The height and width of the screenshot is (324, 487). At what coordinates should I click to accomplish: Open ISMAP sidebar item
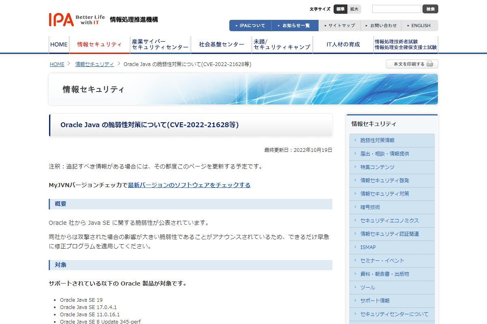[392, 247]
